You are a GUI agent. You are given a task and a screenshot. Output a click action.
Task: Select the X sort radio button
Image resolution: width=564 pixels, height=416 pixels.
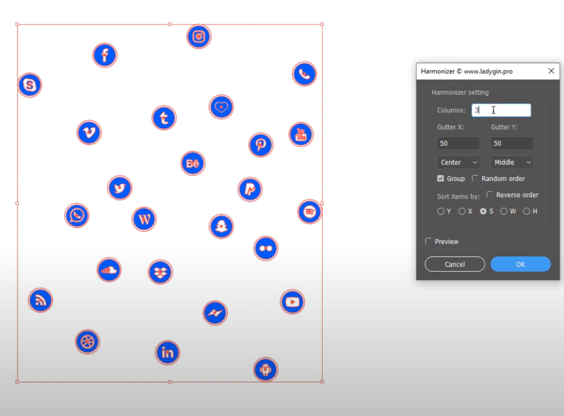click(x=462, y=211)
